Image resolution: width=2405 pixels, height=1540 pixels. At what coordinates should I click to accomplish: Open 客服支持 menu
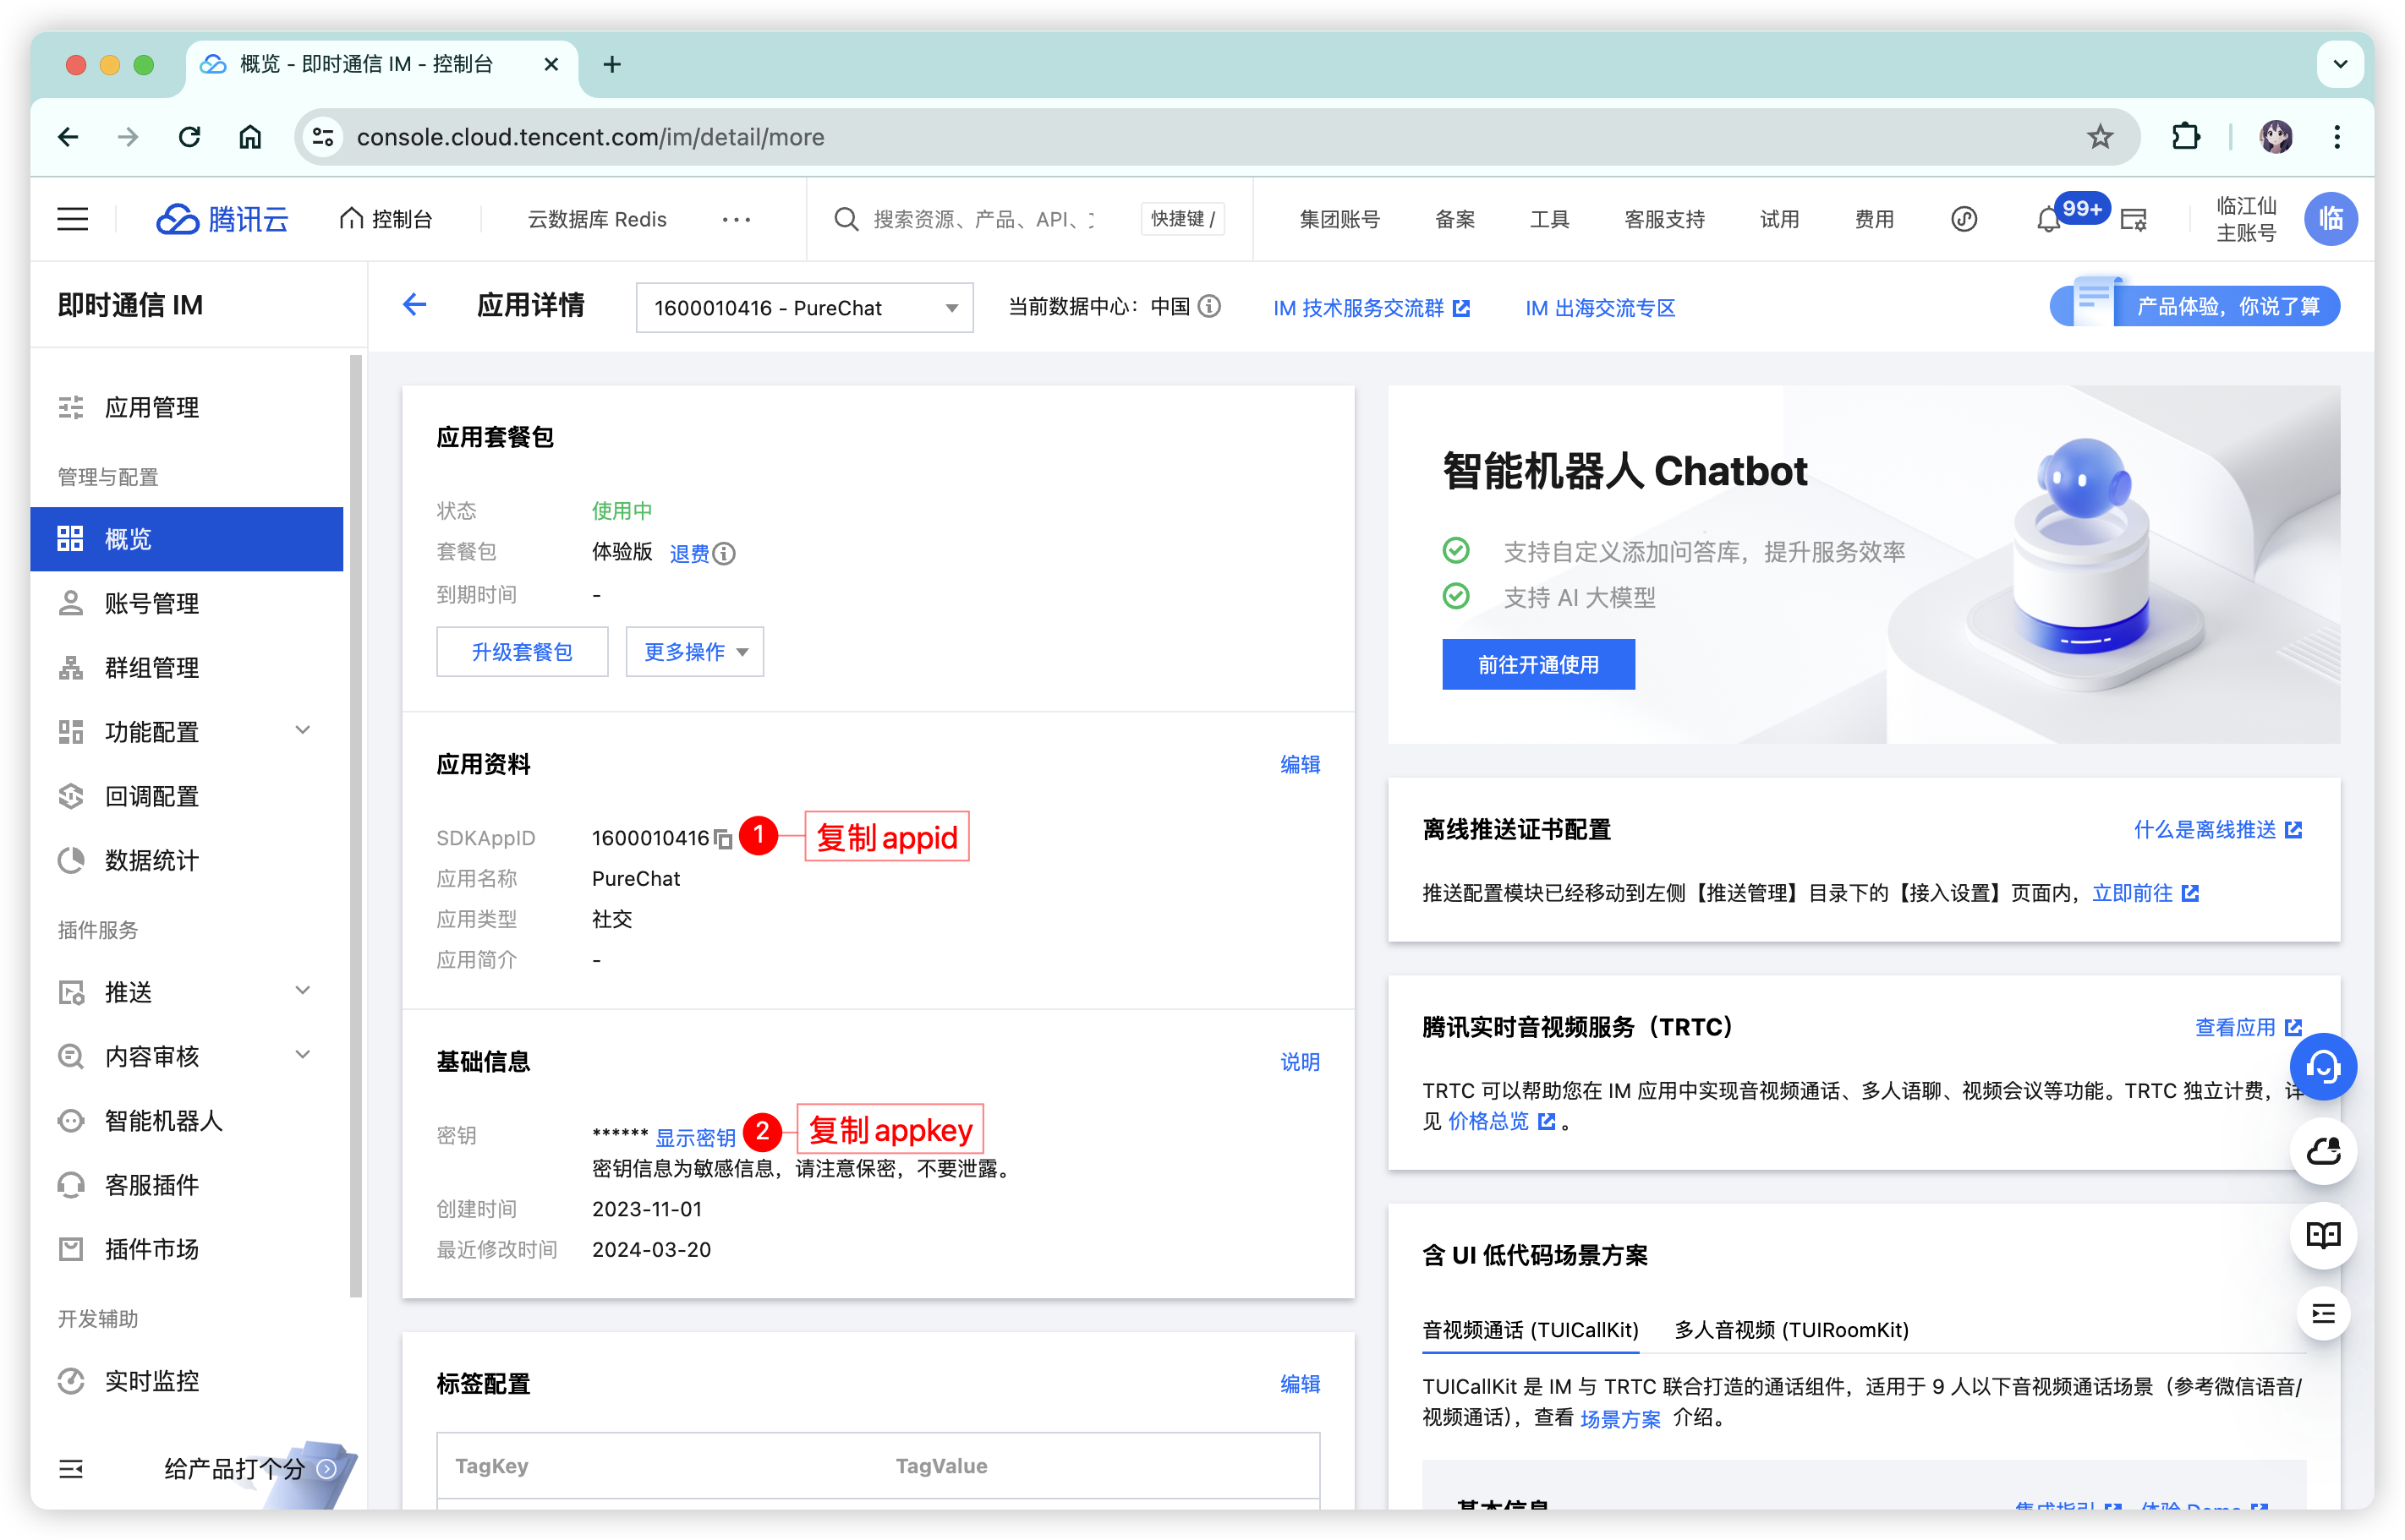[1663, 219]
